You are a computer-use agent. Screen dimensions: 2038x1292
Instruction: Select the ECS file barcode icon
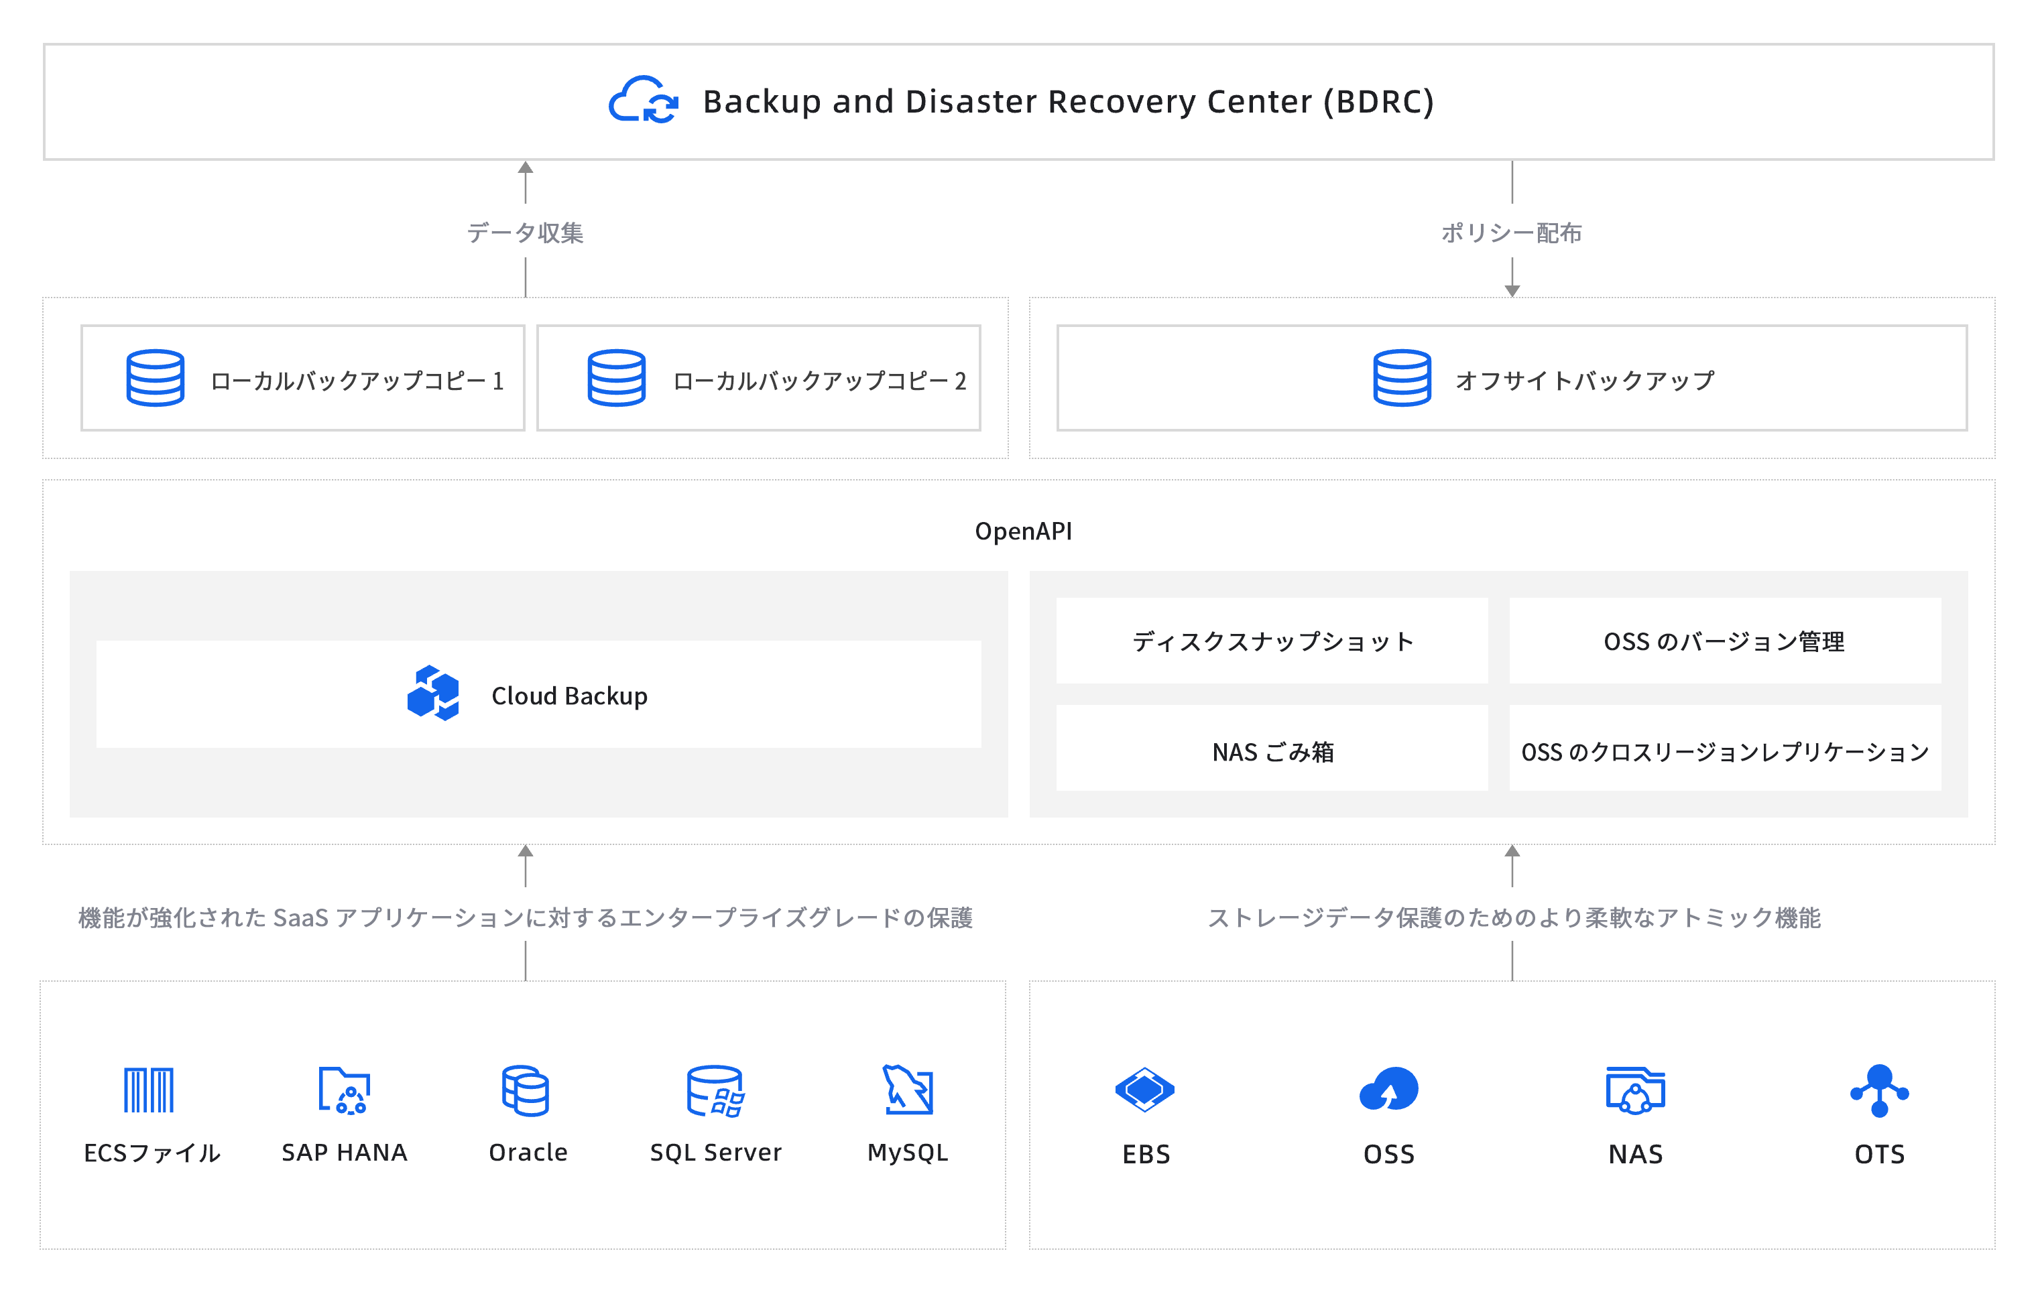point(149,1090)
